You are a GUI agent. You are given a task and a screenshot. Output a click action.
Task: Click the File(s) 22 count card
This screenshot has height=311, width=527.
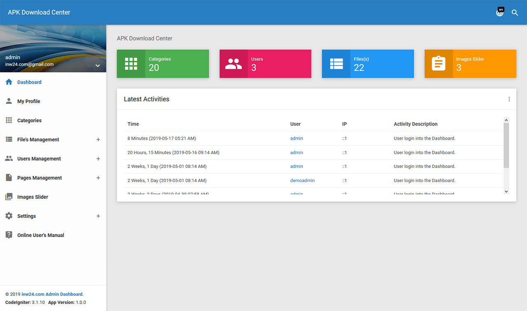click(368, 64)
